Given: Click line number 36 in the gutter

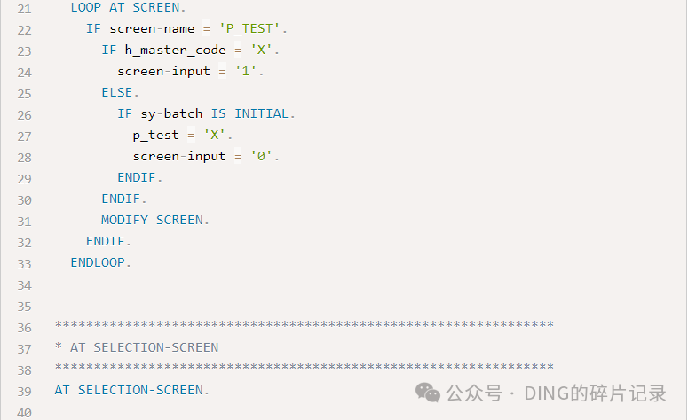Looking at the screenshot, I should [24, 328].
